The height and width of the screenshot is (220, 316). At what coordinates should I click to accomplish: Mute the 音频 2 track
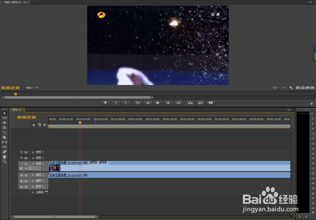[21, 181]
